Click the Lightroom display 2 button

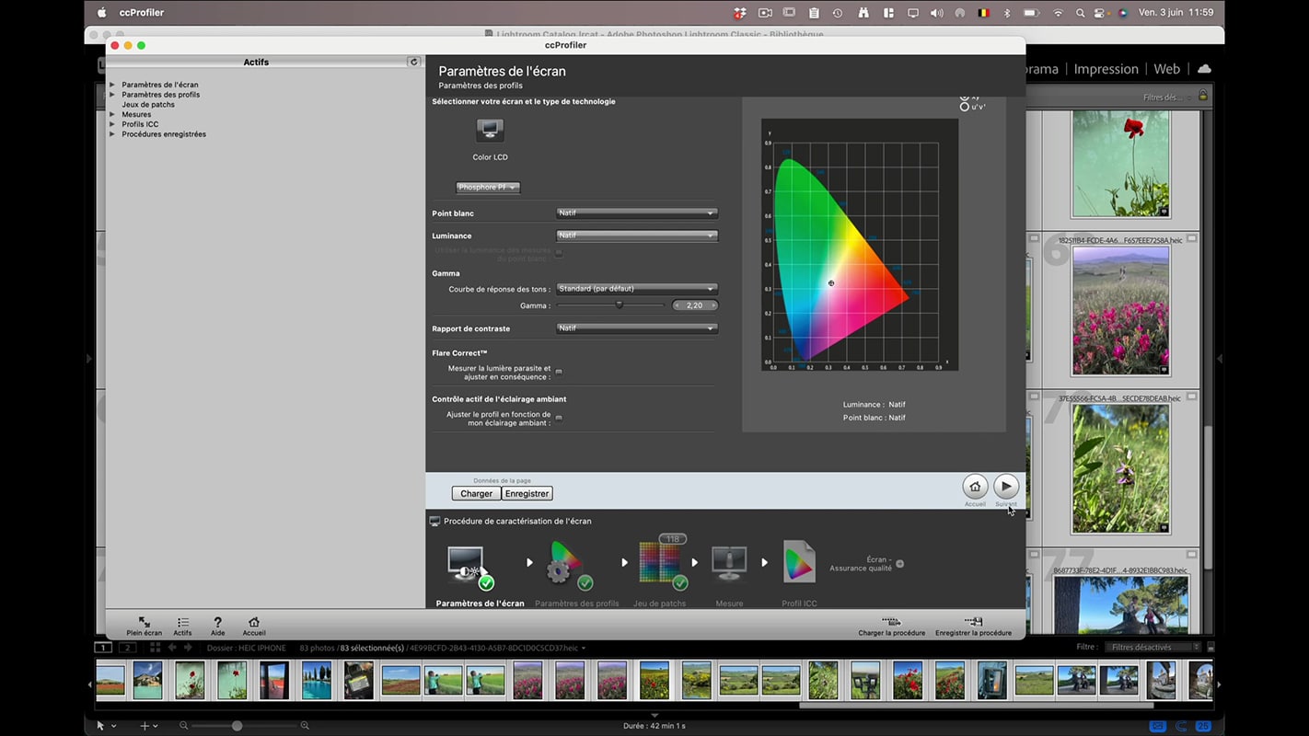point(128,648)
